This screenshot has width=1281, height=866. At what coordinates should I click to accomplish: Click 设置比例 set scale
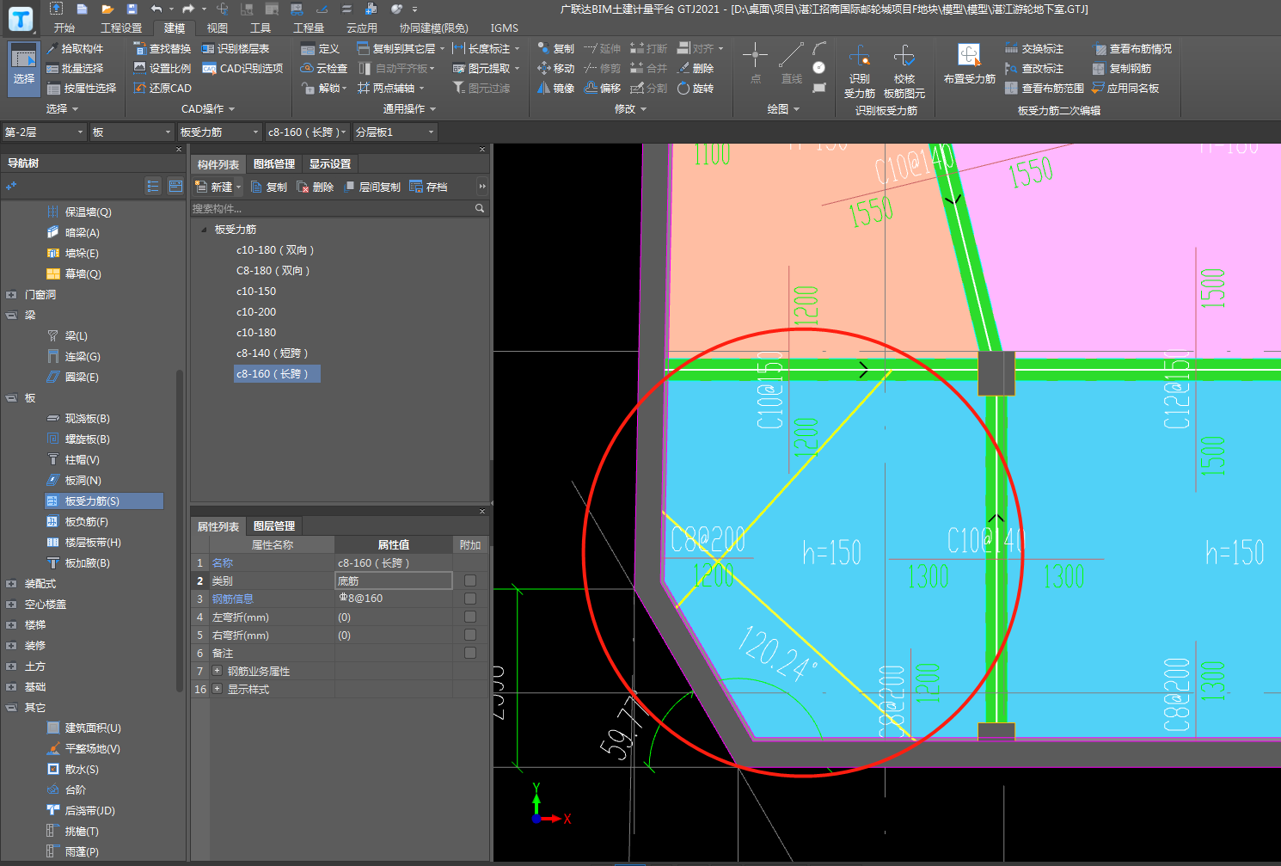(162, 69)
